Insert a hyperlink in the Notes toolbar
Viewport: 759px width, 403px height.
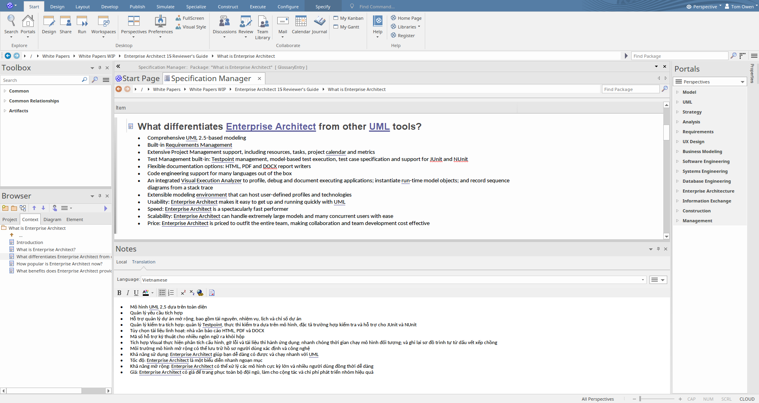[200, 293]
